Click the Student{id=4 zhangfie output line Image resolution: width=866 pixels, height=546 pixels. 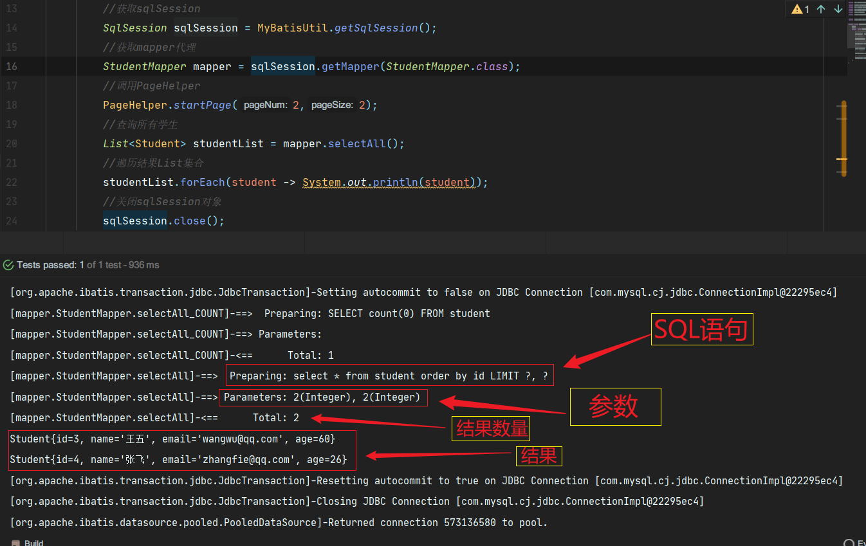178,460
